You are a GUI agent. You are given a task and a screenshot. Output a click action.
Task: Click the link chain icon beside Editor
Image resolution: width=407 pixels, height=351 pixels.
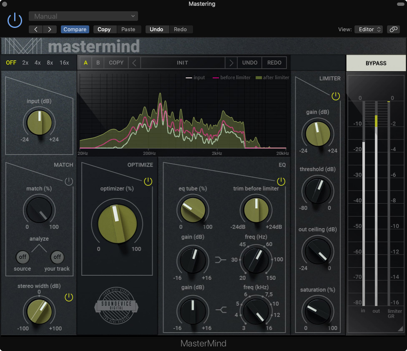pos(393,30)
